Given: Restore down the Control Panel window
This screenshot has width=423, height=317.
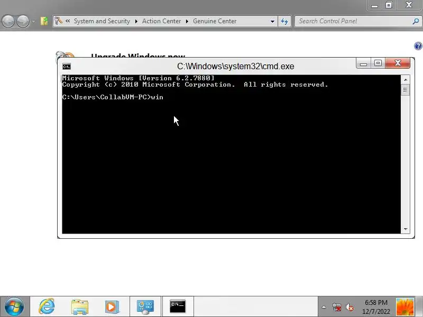Looking at the screenshot, I should click(x=389, y=5).
